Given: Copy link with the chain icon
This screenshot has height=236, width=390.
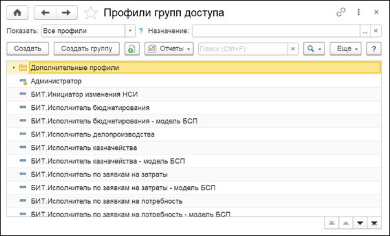Looking at the screenshot, I should [x=341, y=12].
